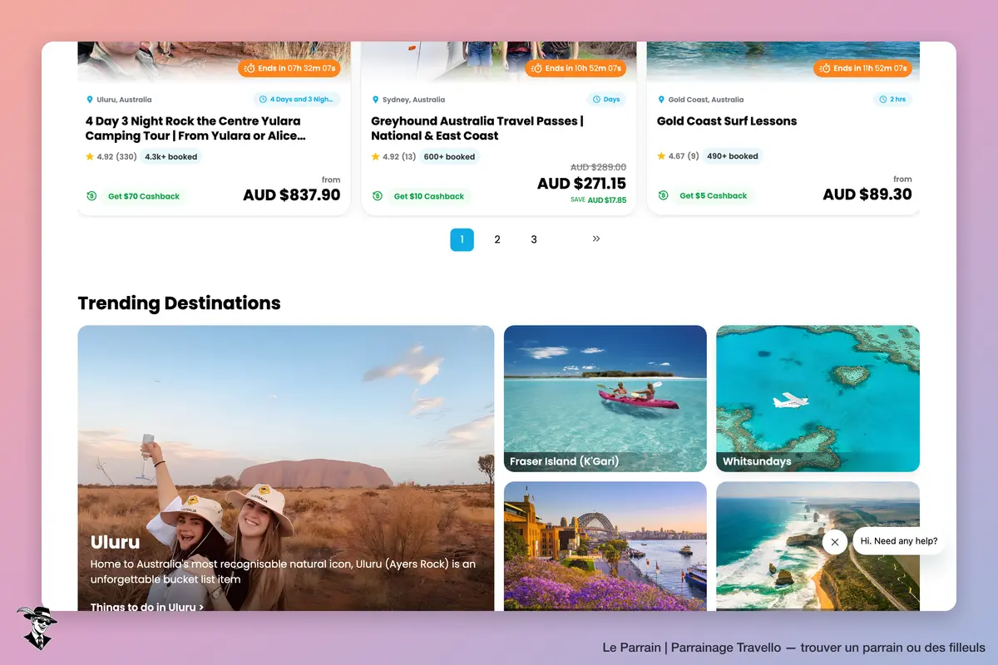Click the timer icon in the Ends in 11h badge
This screenshot has height=665, width=998.
(x=825, y=68)
